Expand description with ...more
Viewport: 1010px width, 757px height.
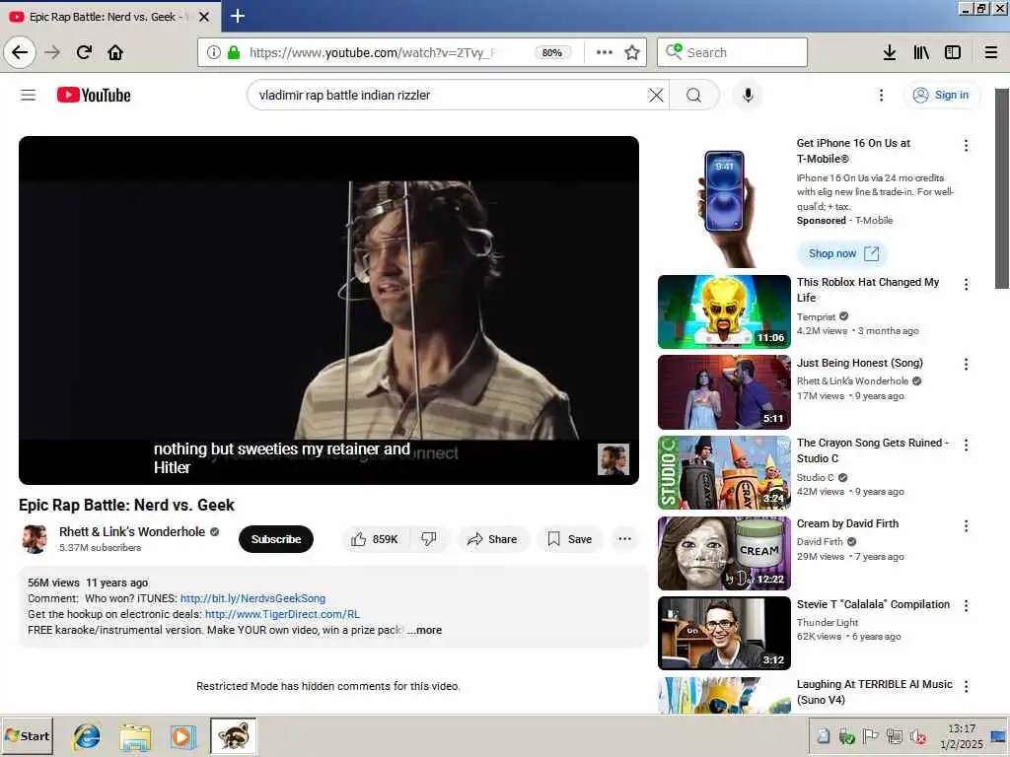coord(425,630)
